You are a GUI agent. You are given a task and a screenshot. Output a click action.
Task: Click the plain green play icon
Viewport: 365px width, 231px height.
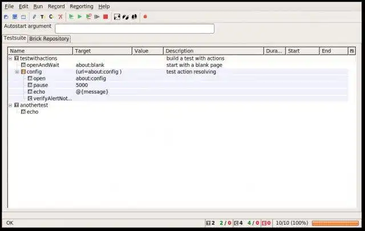pyautogui.click(x=80, y=17)
